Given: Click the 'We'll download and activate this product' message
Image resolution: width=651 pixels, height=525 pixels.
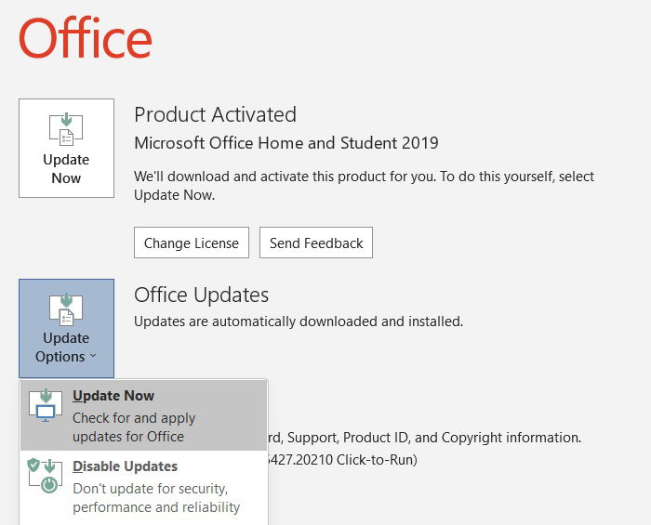Looking at the screenshot, I should click(364, 185).
